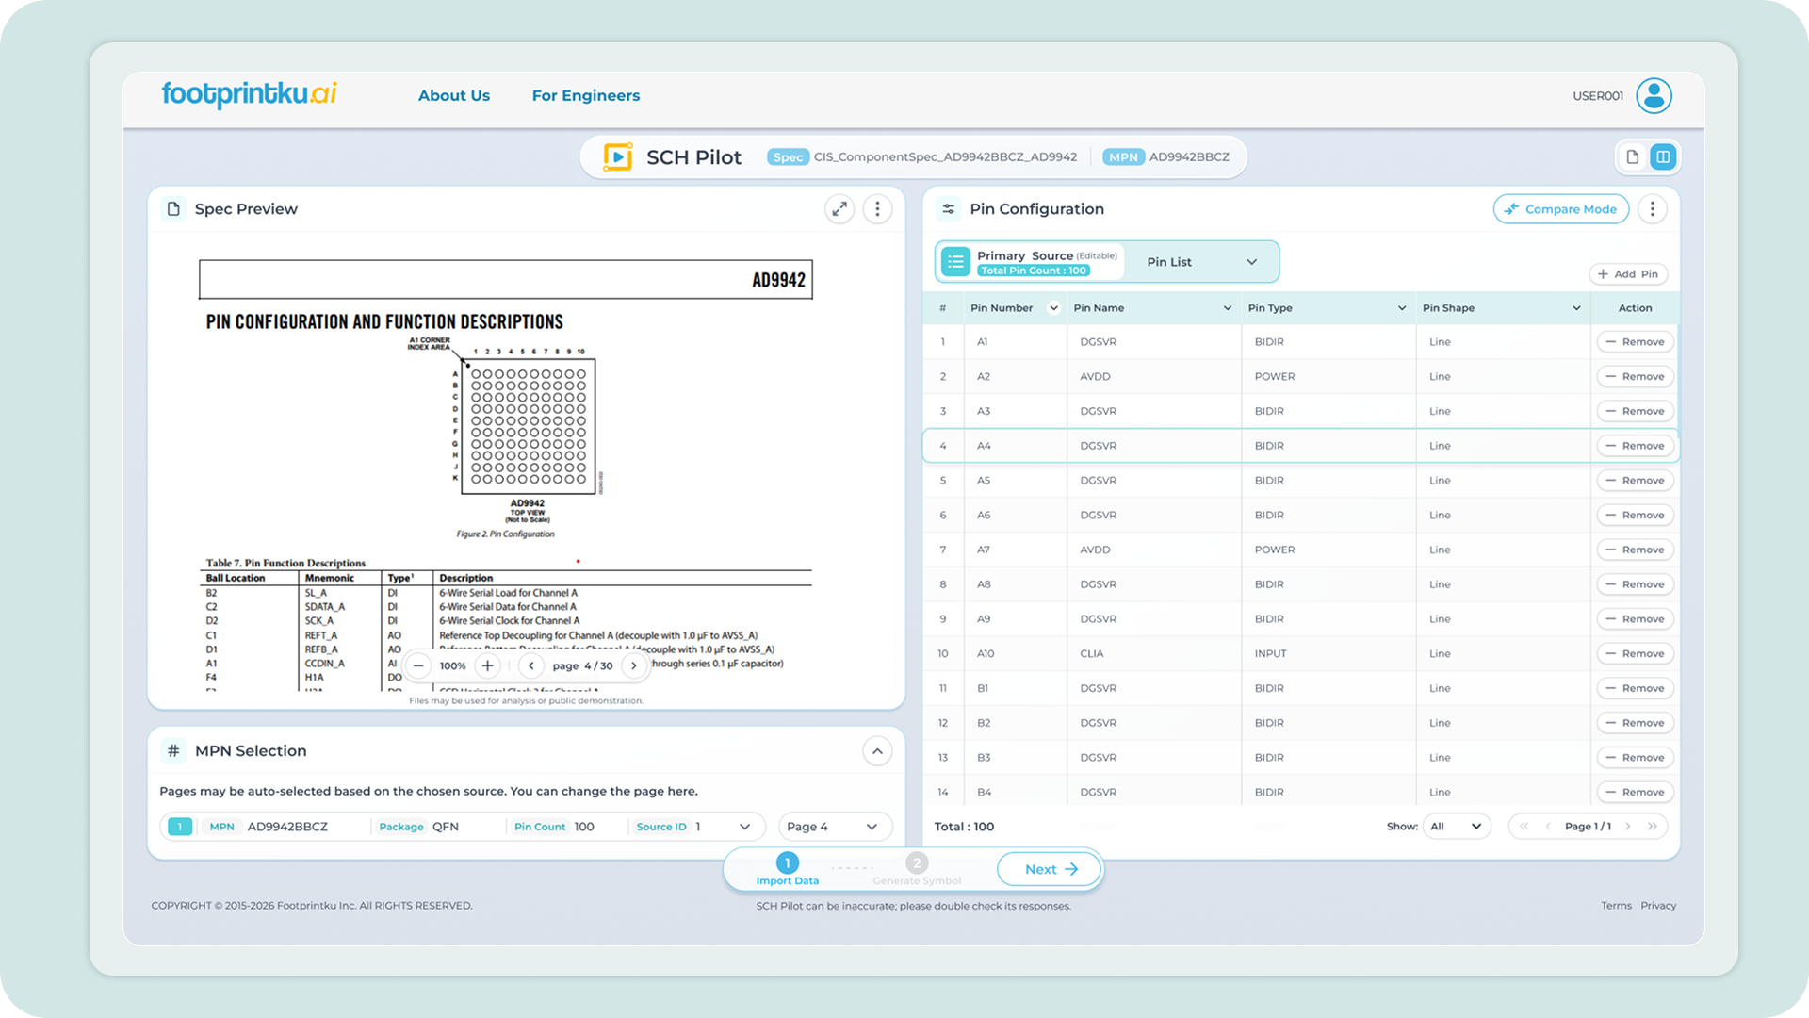Jump to last page of pin table
The width and height of the screenshot is (1809, 1018).
pyautogui.click(x=1652, y=827)
